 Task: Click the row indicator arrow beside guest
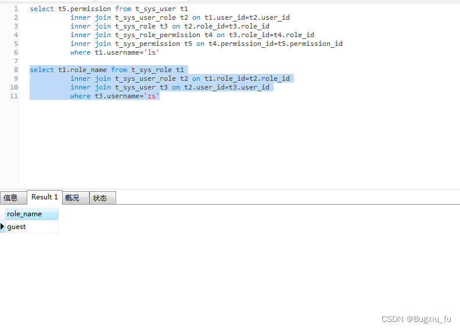[x=3, y=227]
